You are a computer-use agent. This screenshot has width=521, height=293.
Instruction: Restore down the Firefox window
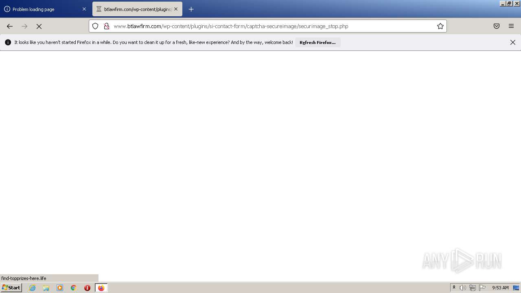509,3
